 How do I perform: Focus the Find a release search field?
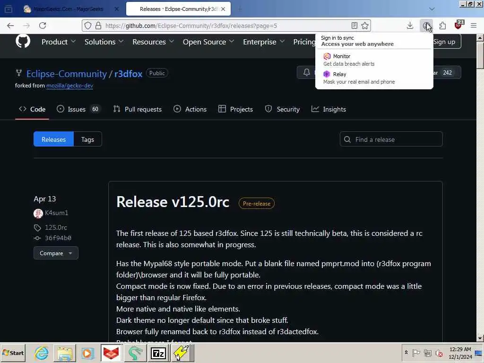[x=391, y=139]
